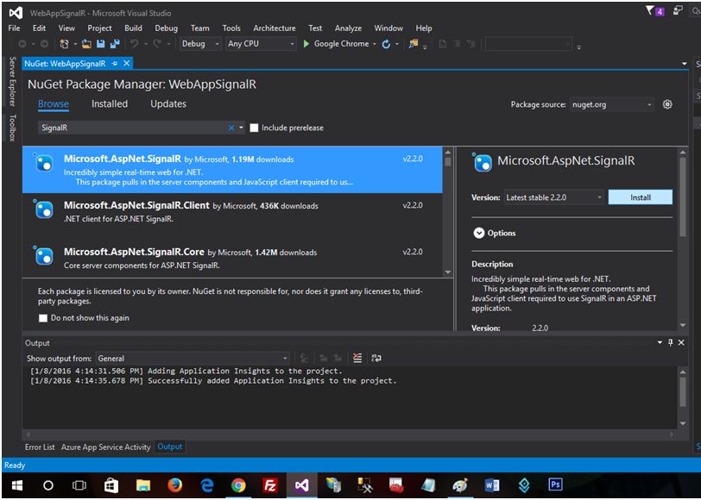Image resolution: width=701 pixels, height=500 pixels.
Task: Click inside the package search field
Action: tap(129, 126)
